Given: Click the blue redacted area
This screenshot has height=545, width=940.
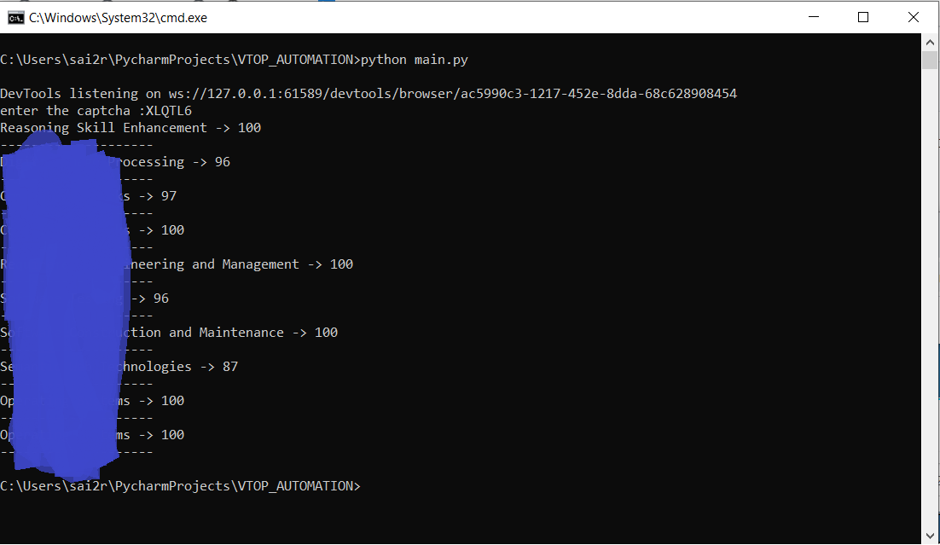Looking at the screenshot, I should 60,307.
